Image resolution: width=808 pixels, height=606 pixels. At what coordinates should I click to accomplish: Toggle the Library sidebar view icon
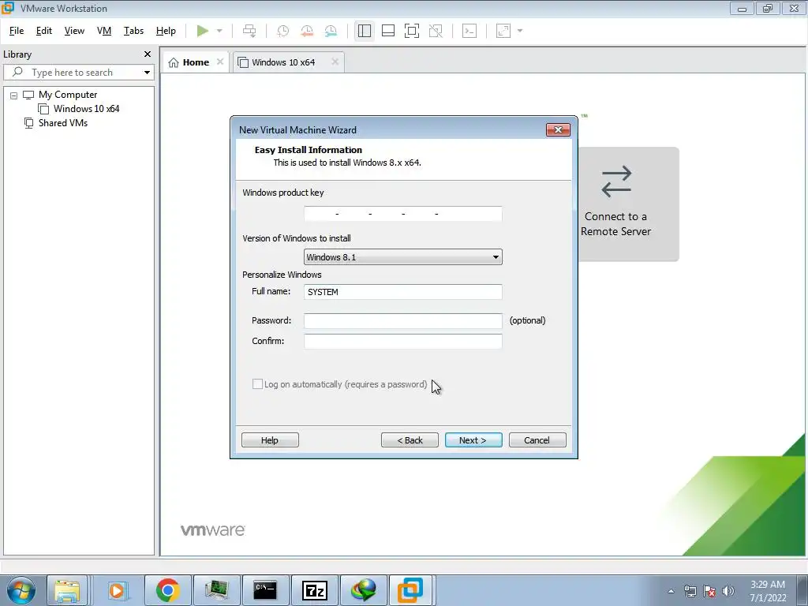click(x=365, y=31)
